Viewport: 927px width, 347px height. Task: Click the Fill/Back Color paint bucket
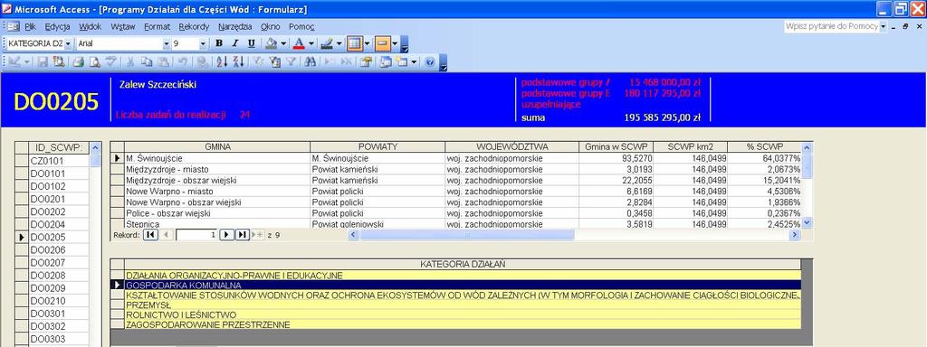tap(272, 43)
